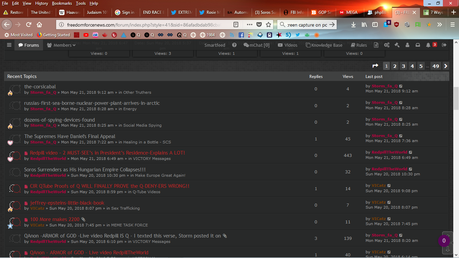Open the notifications bell icon
The height and width of the screenshot is (258, 459).
pyautogui.click(x=428, y=45)
